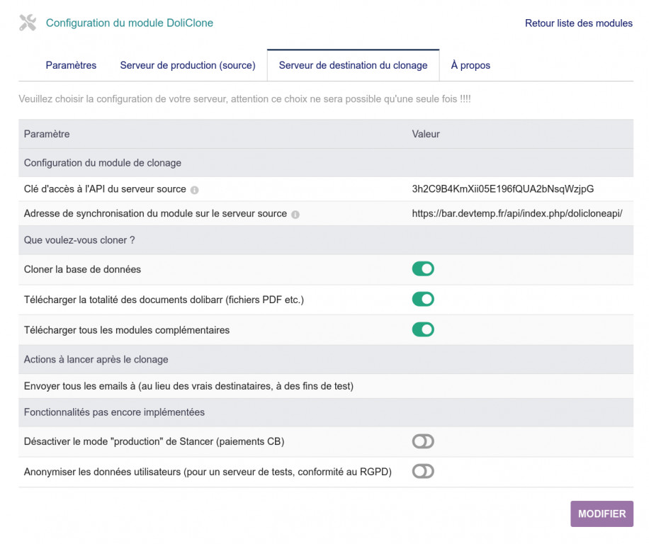Click the 'Que voulez-vous cloner ?' section header
Screen dimensions: 649x544
pyautogui.click(x=79, y=240)
